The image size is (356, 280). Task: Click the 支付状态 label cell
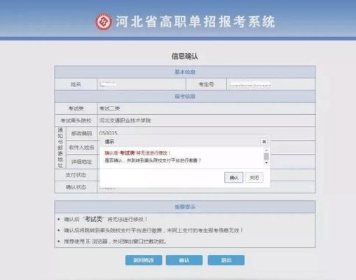click(76, 175)
